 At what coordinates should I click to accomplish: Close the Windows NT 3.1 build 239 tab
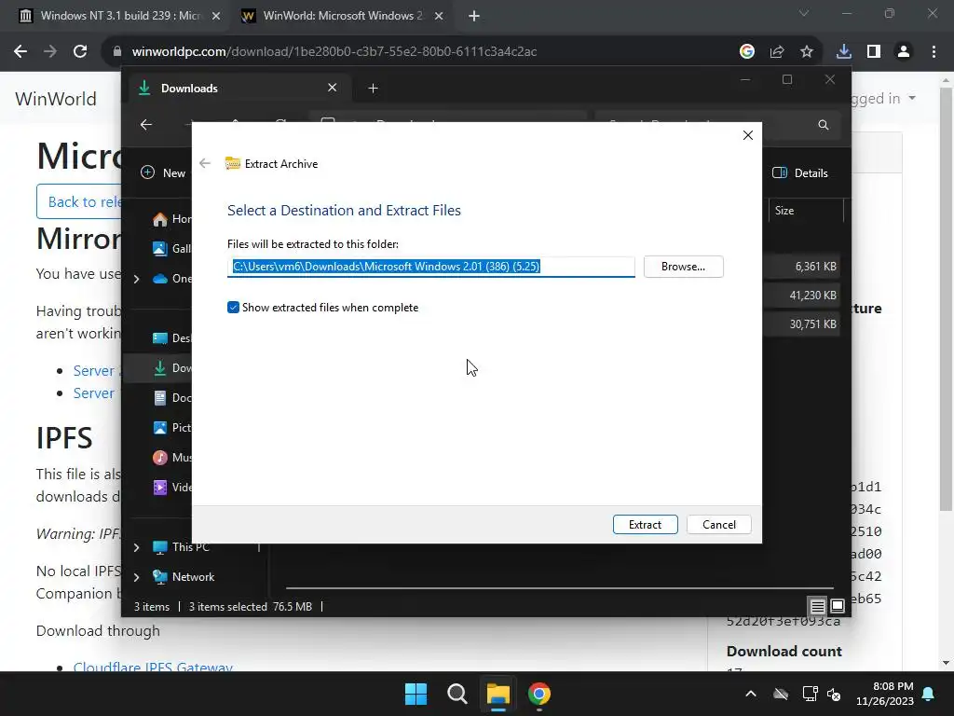coord(216,17)
